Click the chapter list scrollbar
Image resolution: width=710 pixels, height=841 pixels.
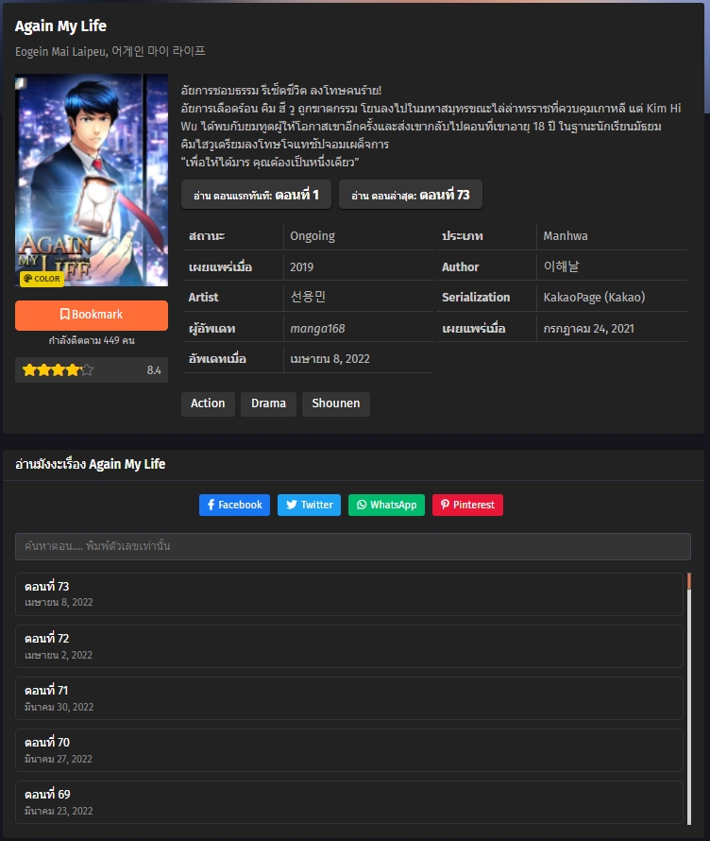[x=689, y=699]
